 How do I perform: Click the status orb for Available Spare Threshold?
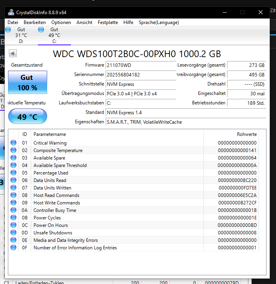[x=13, y=165]
